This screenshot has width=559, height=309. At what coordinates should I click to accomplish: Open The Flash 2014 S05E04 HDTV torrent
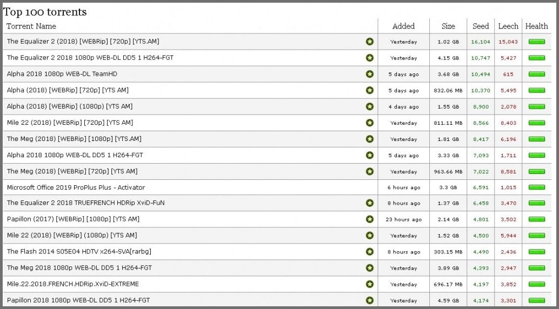(79, 252)
